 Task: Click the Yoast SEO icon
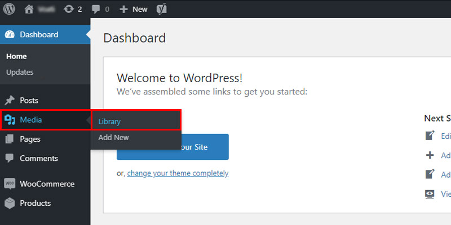point(162,9)
